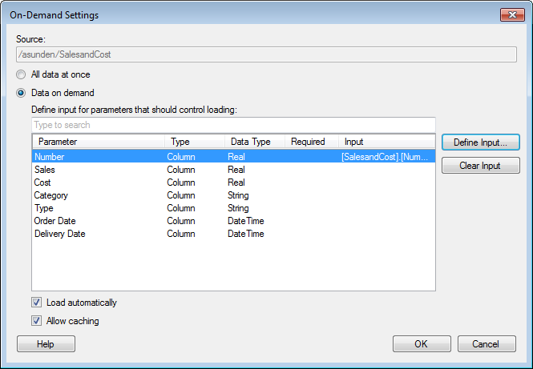Sort by the Parameter column header
533x369 pixels.
98,142
